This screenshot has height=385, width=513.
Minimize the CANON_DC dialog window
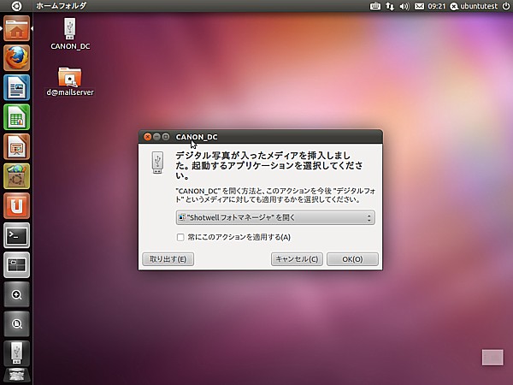click(156, 137)
